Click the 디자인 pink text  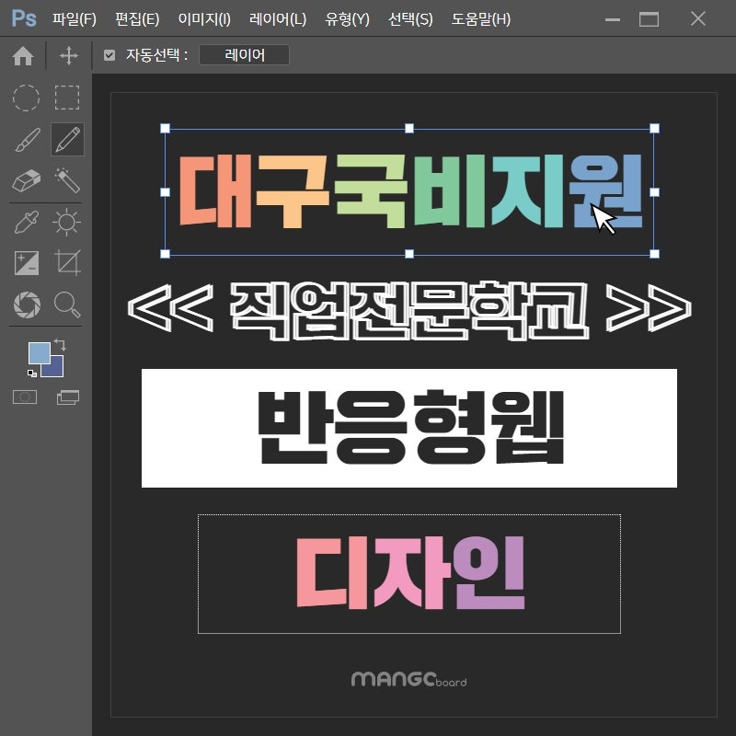(410, 572)
